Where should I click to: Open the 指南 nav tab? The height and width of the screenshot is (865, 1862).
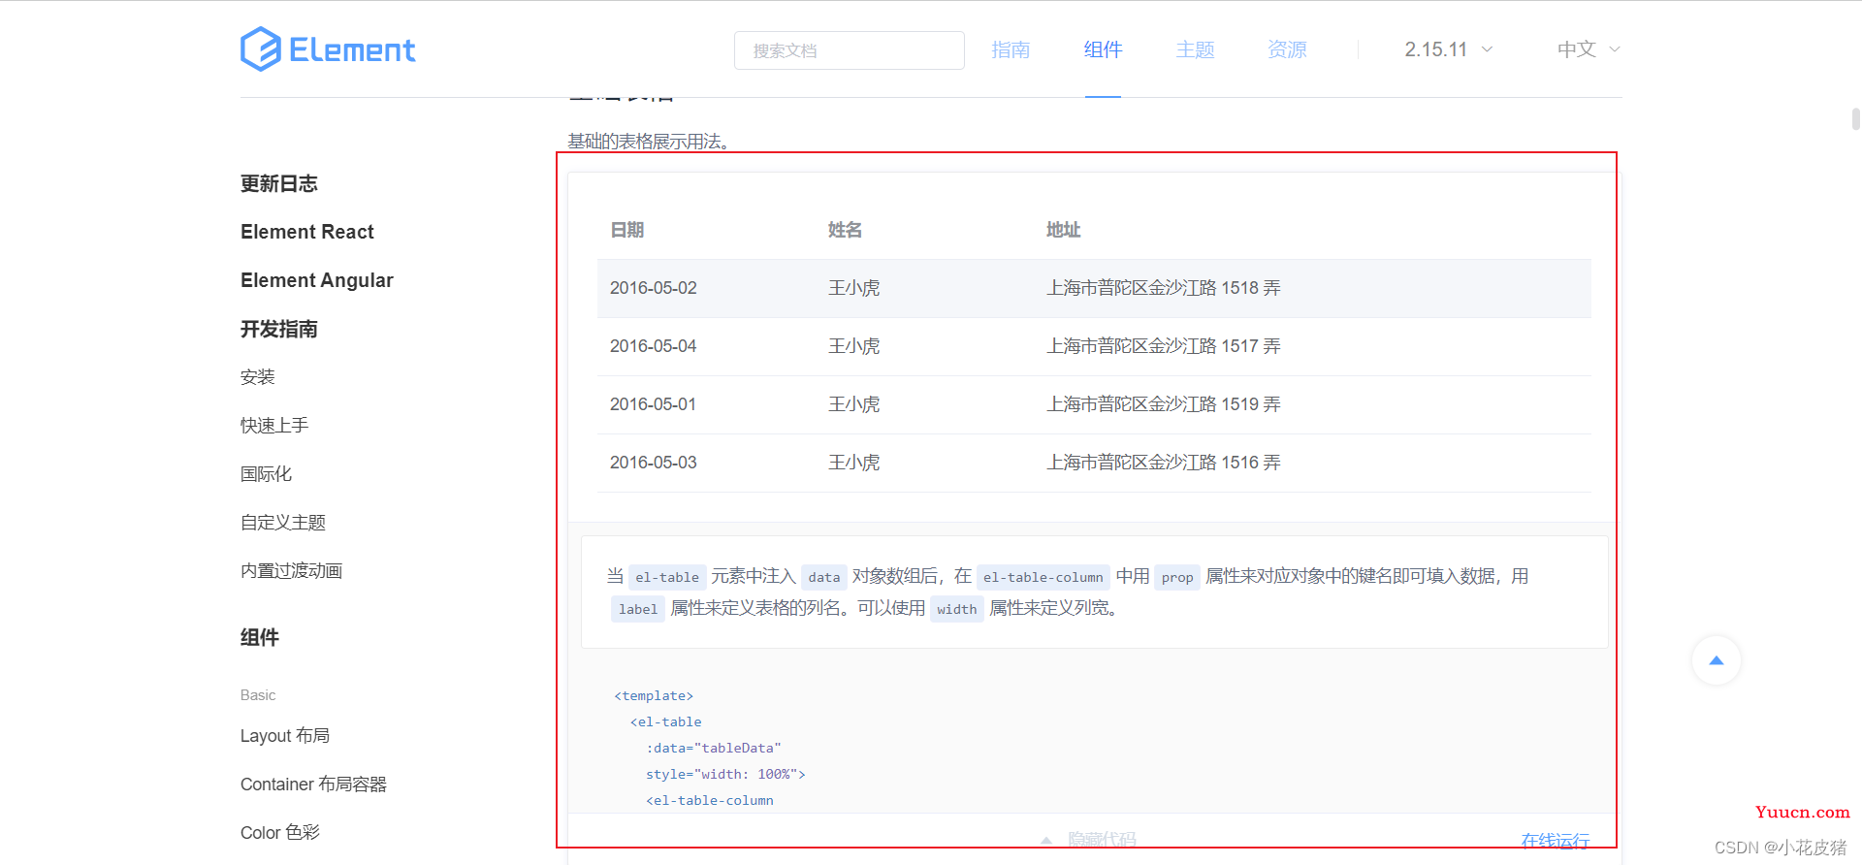[1011, 49]
